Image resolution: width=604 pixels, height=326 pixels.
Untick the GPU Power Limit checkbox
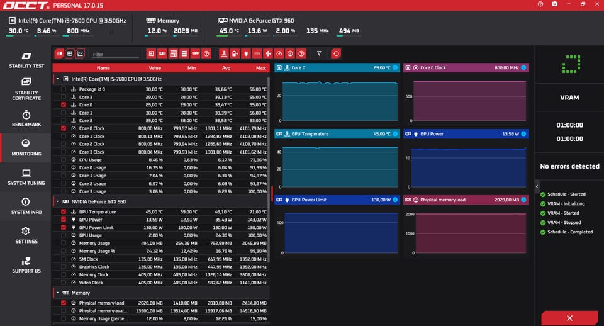click(x=63, y=227)
